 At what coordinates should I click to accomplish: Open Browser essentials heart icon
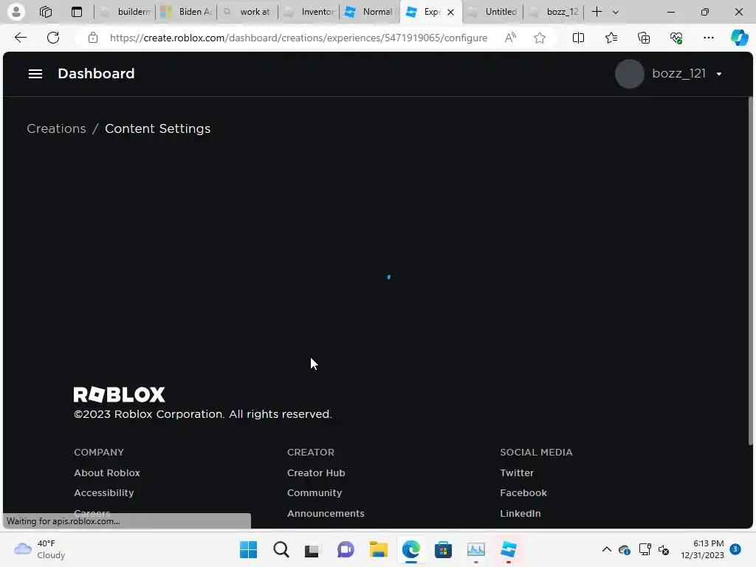click(x=676, y=38)
